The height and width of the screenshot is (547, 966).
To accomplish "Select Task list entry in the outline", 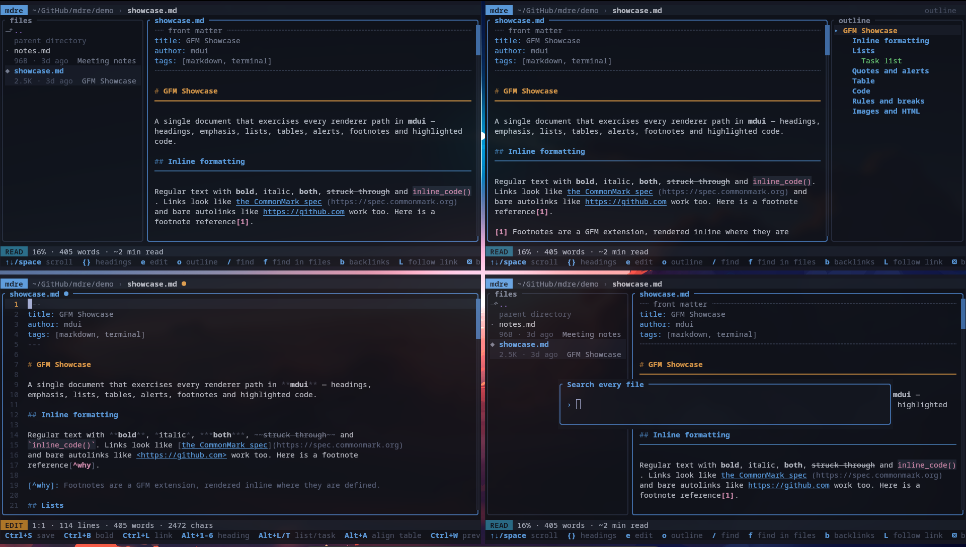I will click(x=881, y=61).
